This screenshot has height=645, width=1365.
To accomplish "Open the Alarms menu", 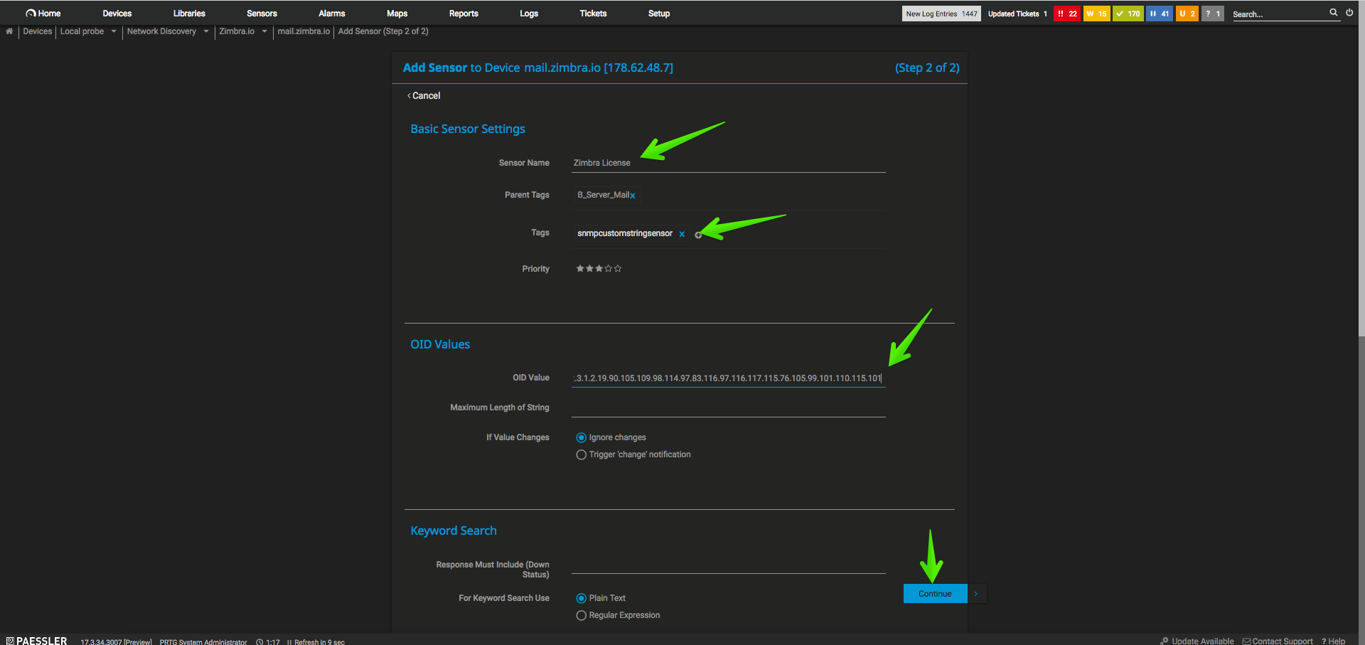I will point(332,14).
